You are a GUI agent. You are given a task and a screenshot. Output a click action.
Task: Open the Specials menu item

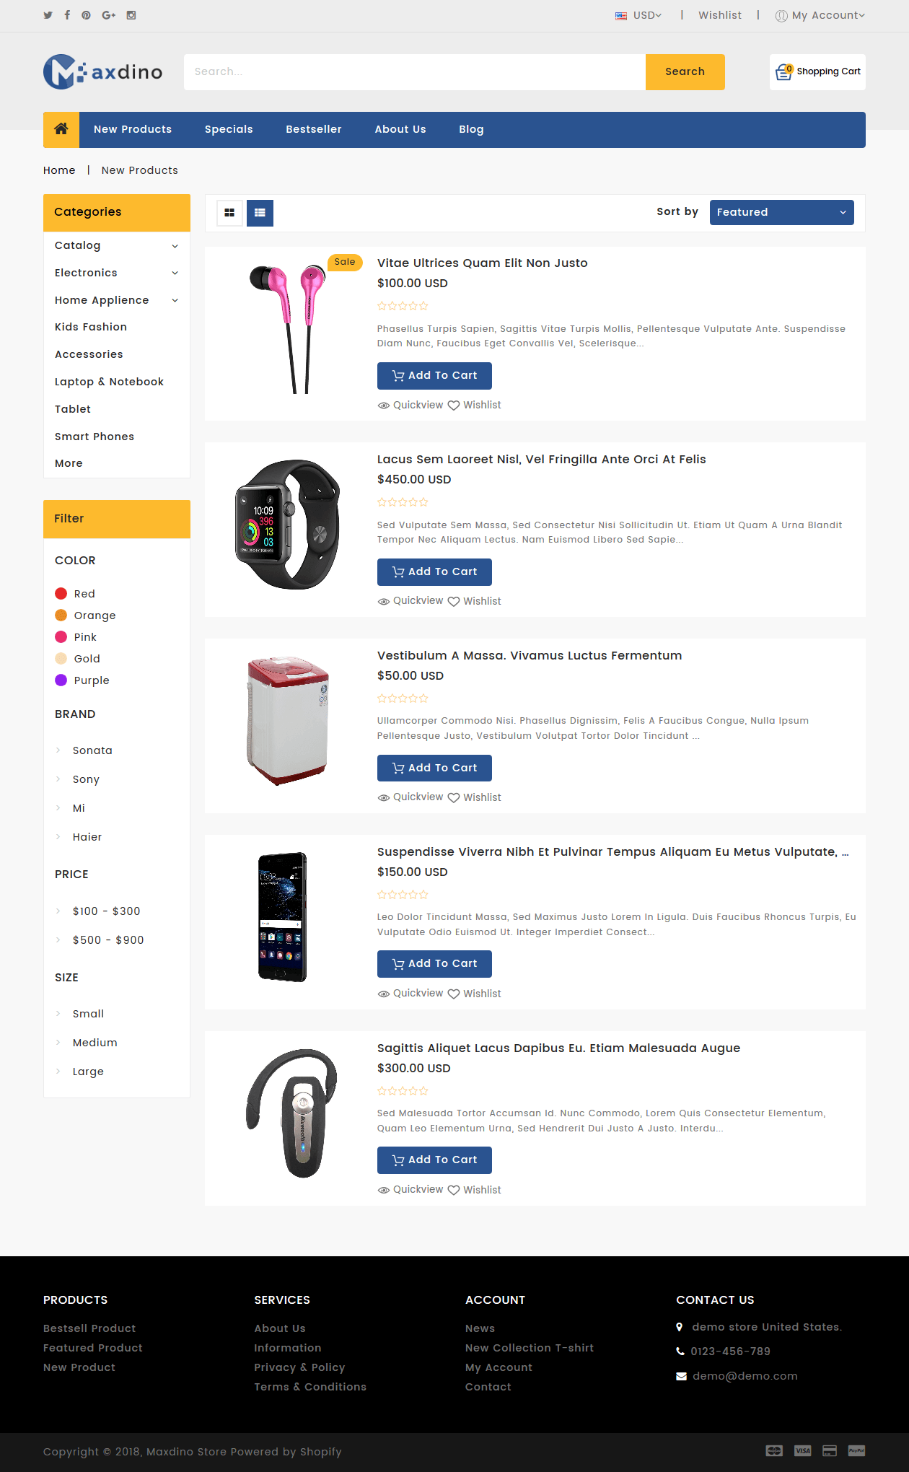click(229, 129)
